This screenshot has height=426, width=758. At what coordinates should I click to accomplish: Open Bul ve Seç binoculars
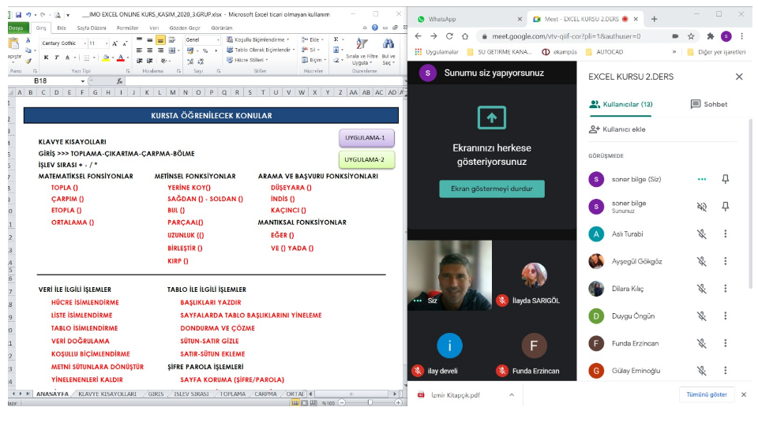point(388,52)
